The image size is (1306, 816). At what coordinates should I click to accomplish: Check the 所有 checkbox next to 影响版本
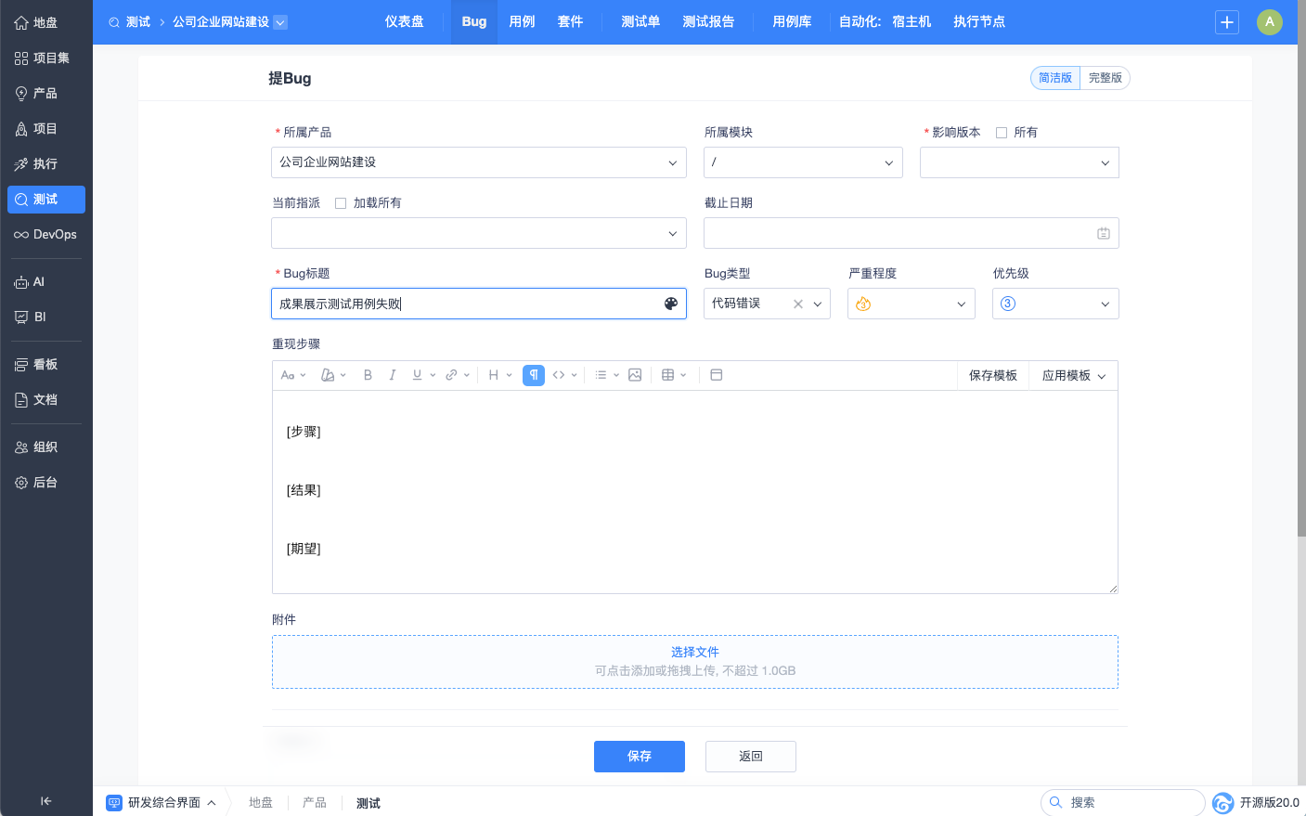pyautogui.click(x=1002, y=133)
